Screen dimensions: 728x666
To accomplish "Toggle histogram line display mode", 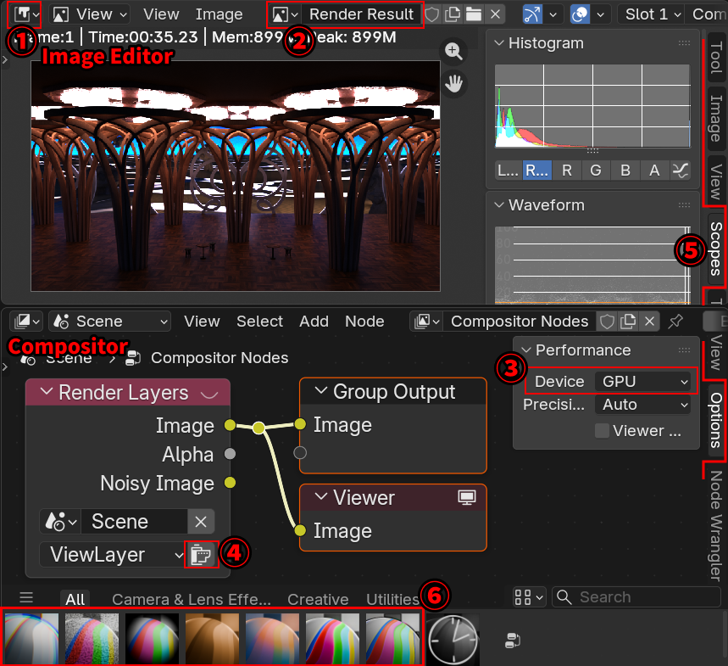I will click(x=680, y=171).
